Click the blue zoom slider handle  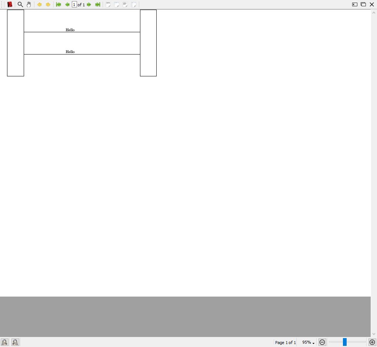(344, 342)
